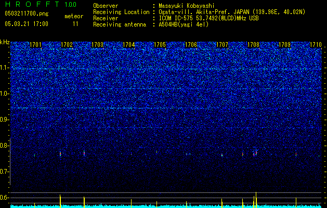This screenshot has height=208, width=327.
Task: Click the kHz axis unit label
Action: click(5, 42)
